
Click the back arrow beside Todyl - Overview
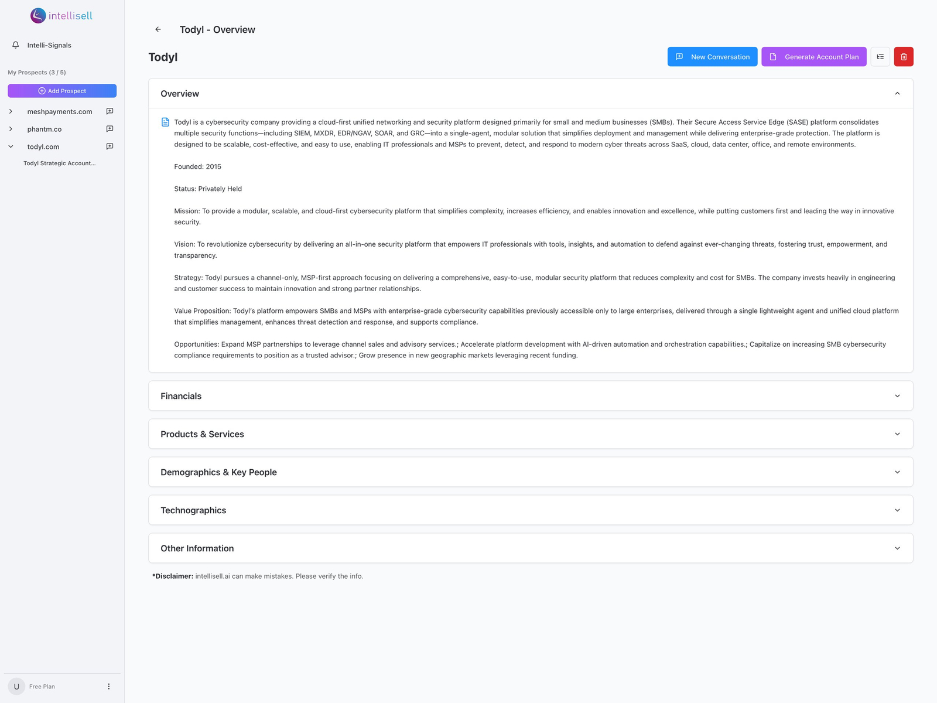(158, 29)
